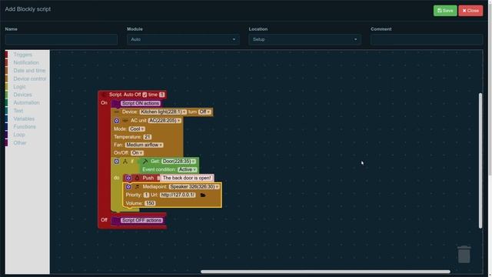Click the wrench icon on the Get block

coord(145,162)
